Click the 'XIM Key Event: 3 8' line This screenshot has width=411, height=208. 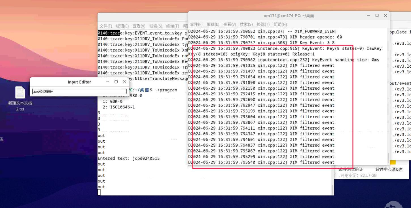click(x=261, y=43)
